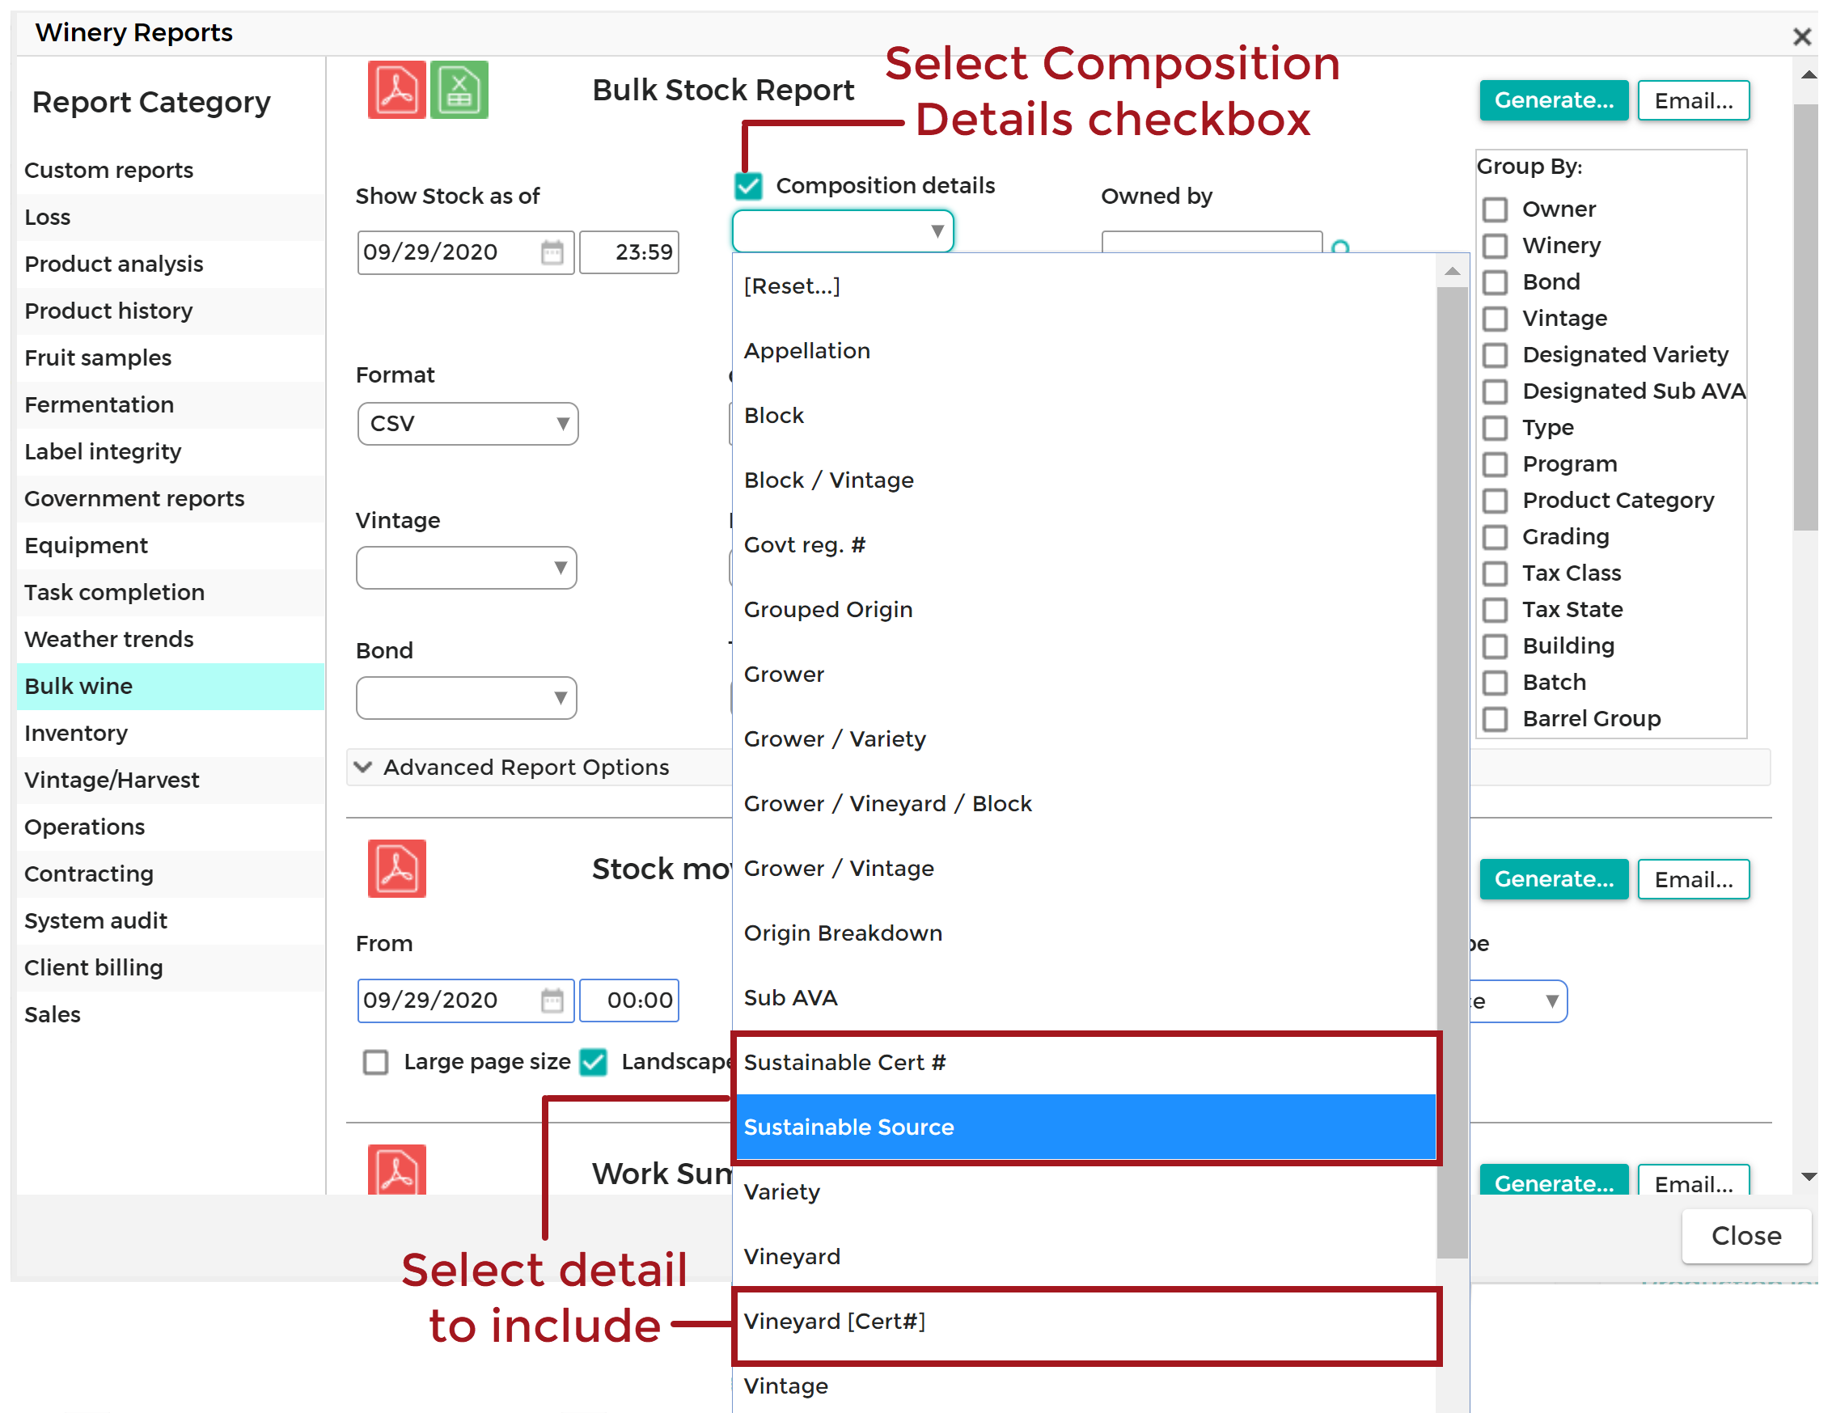
Task: Click the Owned by search icon
Action: (1340, 246)
